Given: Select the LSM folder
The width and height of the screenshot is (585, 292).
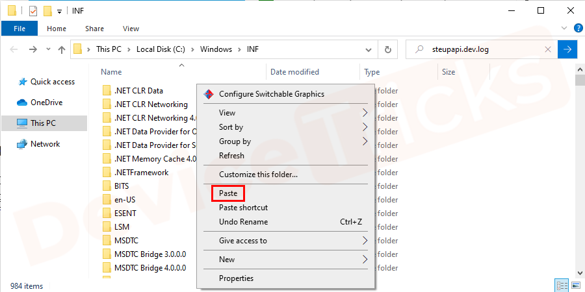Looking at the screenshot, I should coord(122,227).
